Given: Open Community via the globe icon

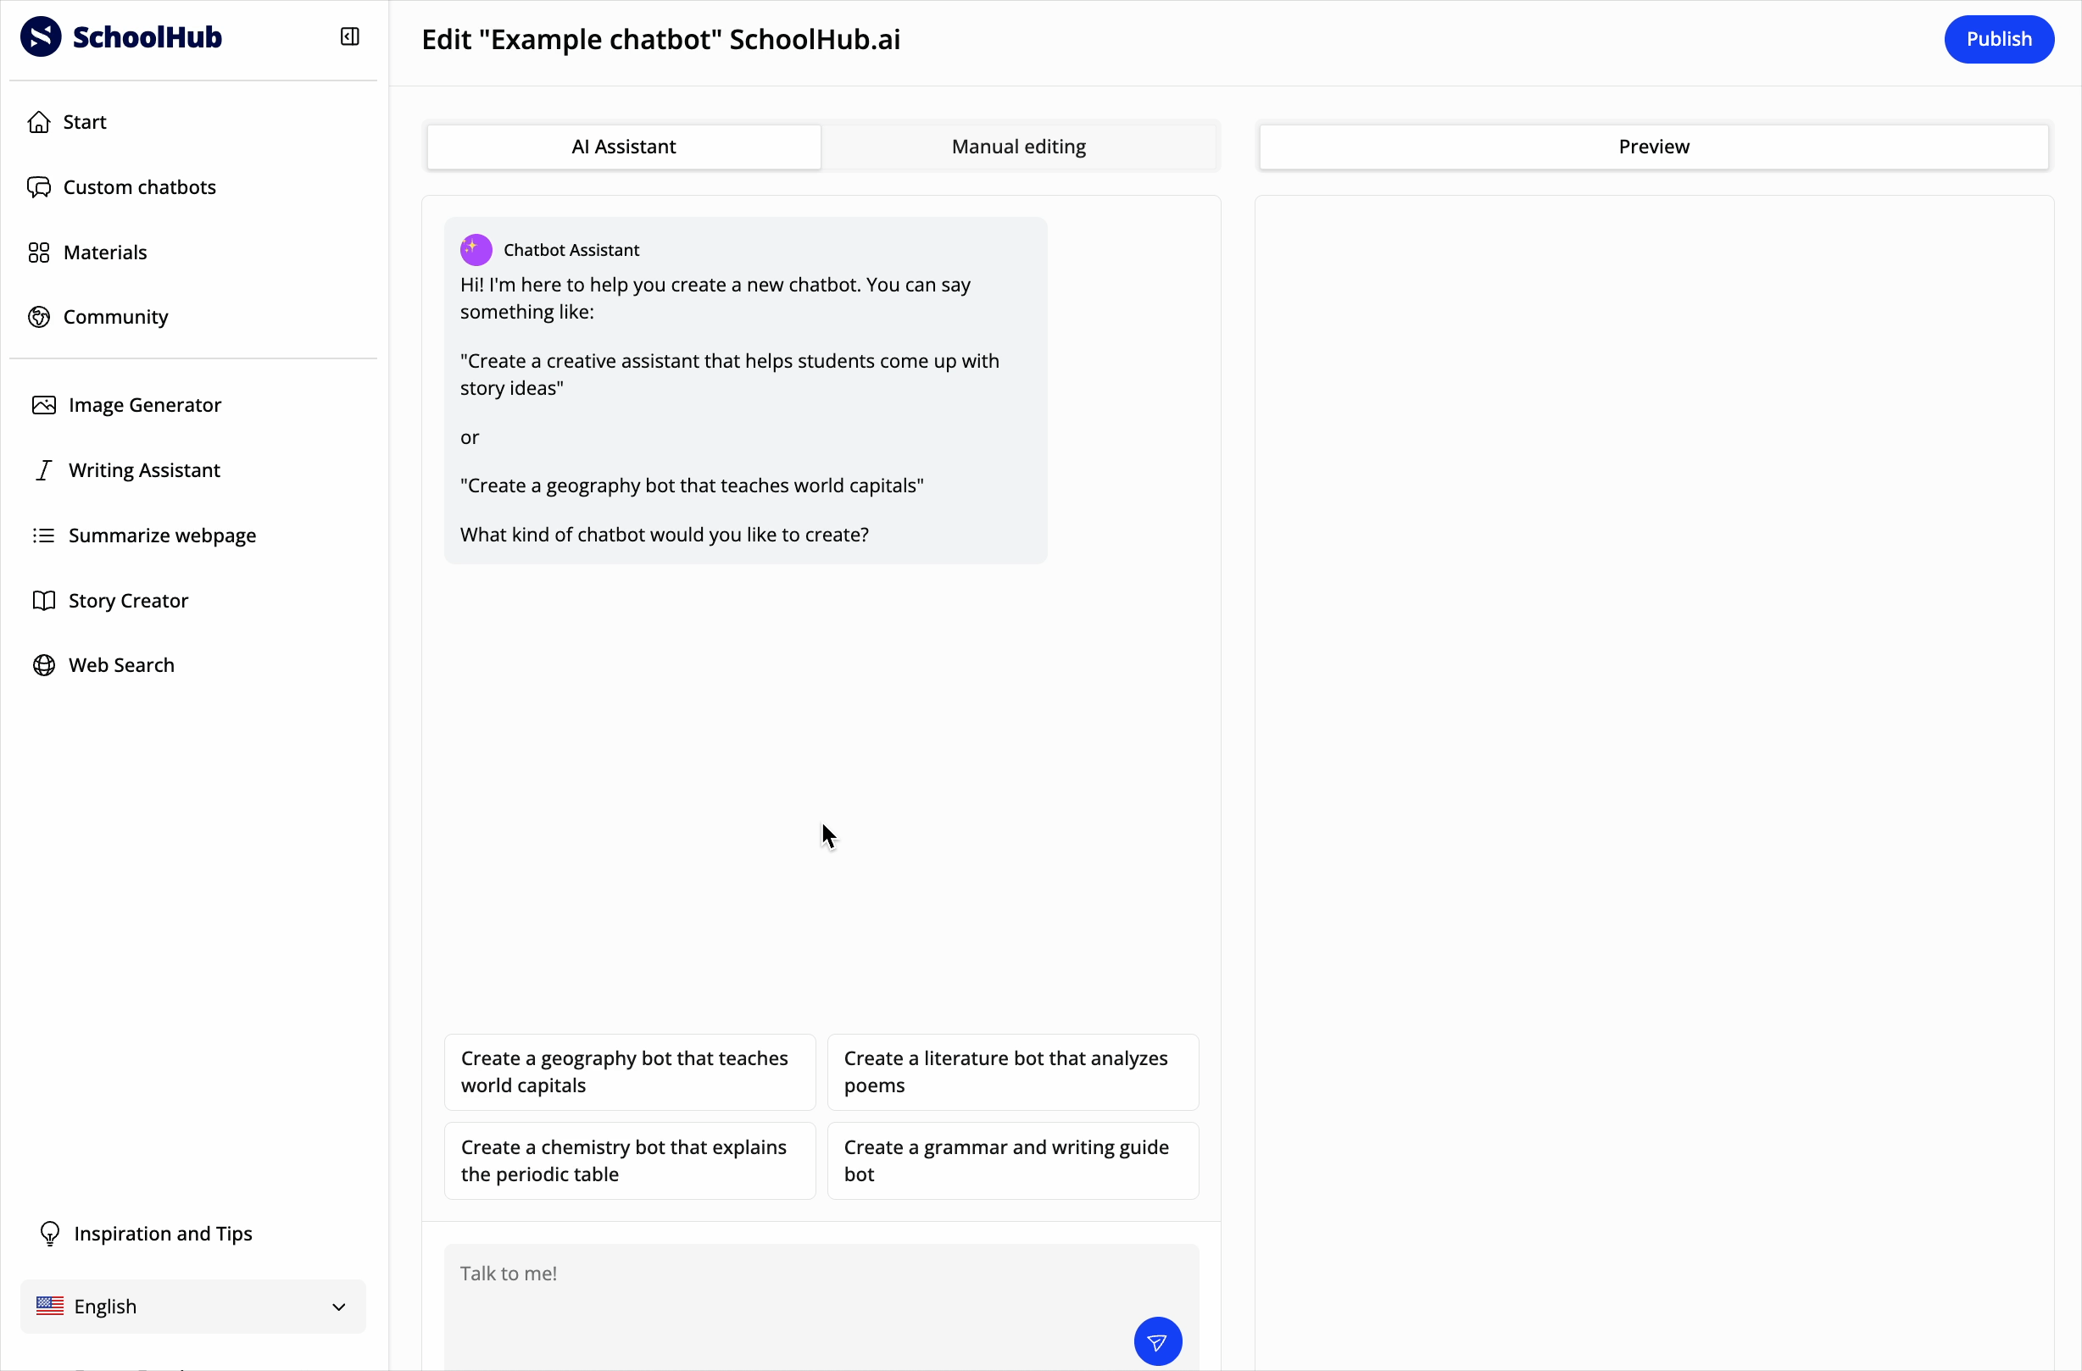Looking at the screenshot, I should 39,318.
